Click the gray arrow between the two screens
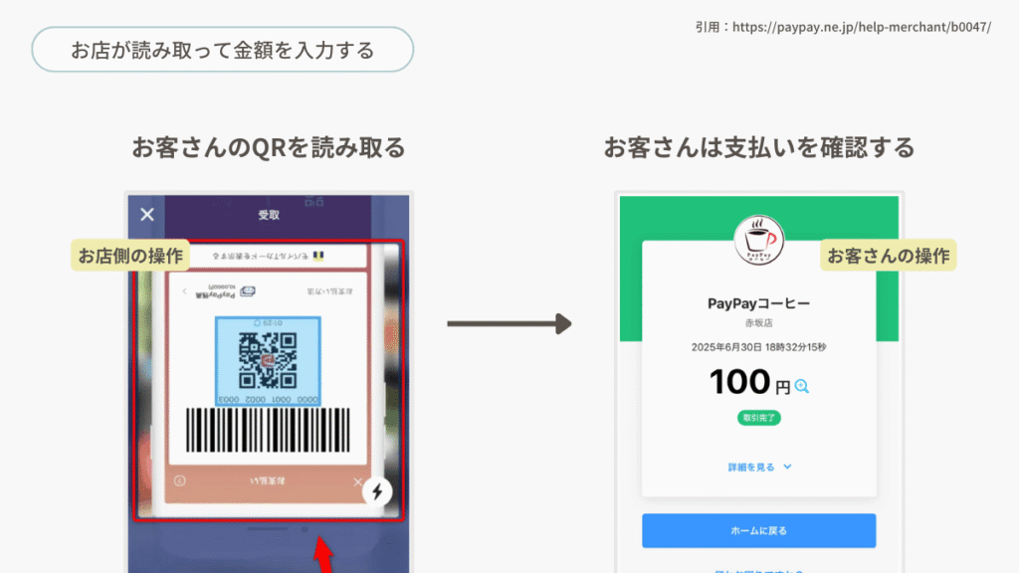Image resolution: width=1019 pixels, height=573 pixels. click(x=509, y=323)
